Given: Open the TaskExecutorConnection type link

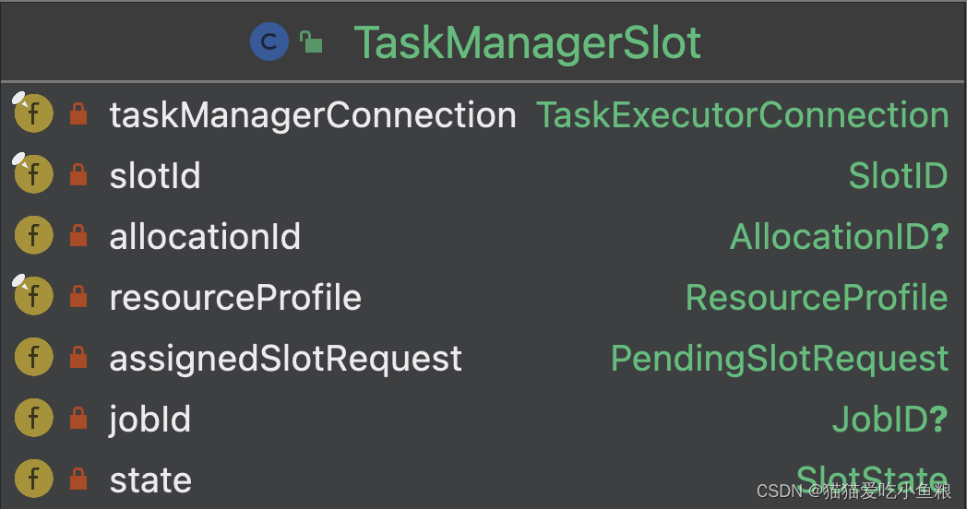Looking at the screenshot, I should tap(743, 115).
